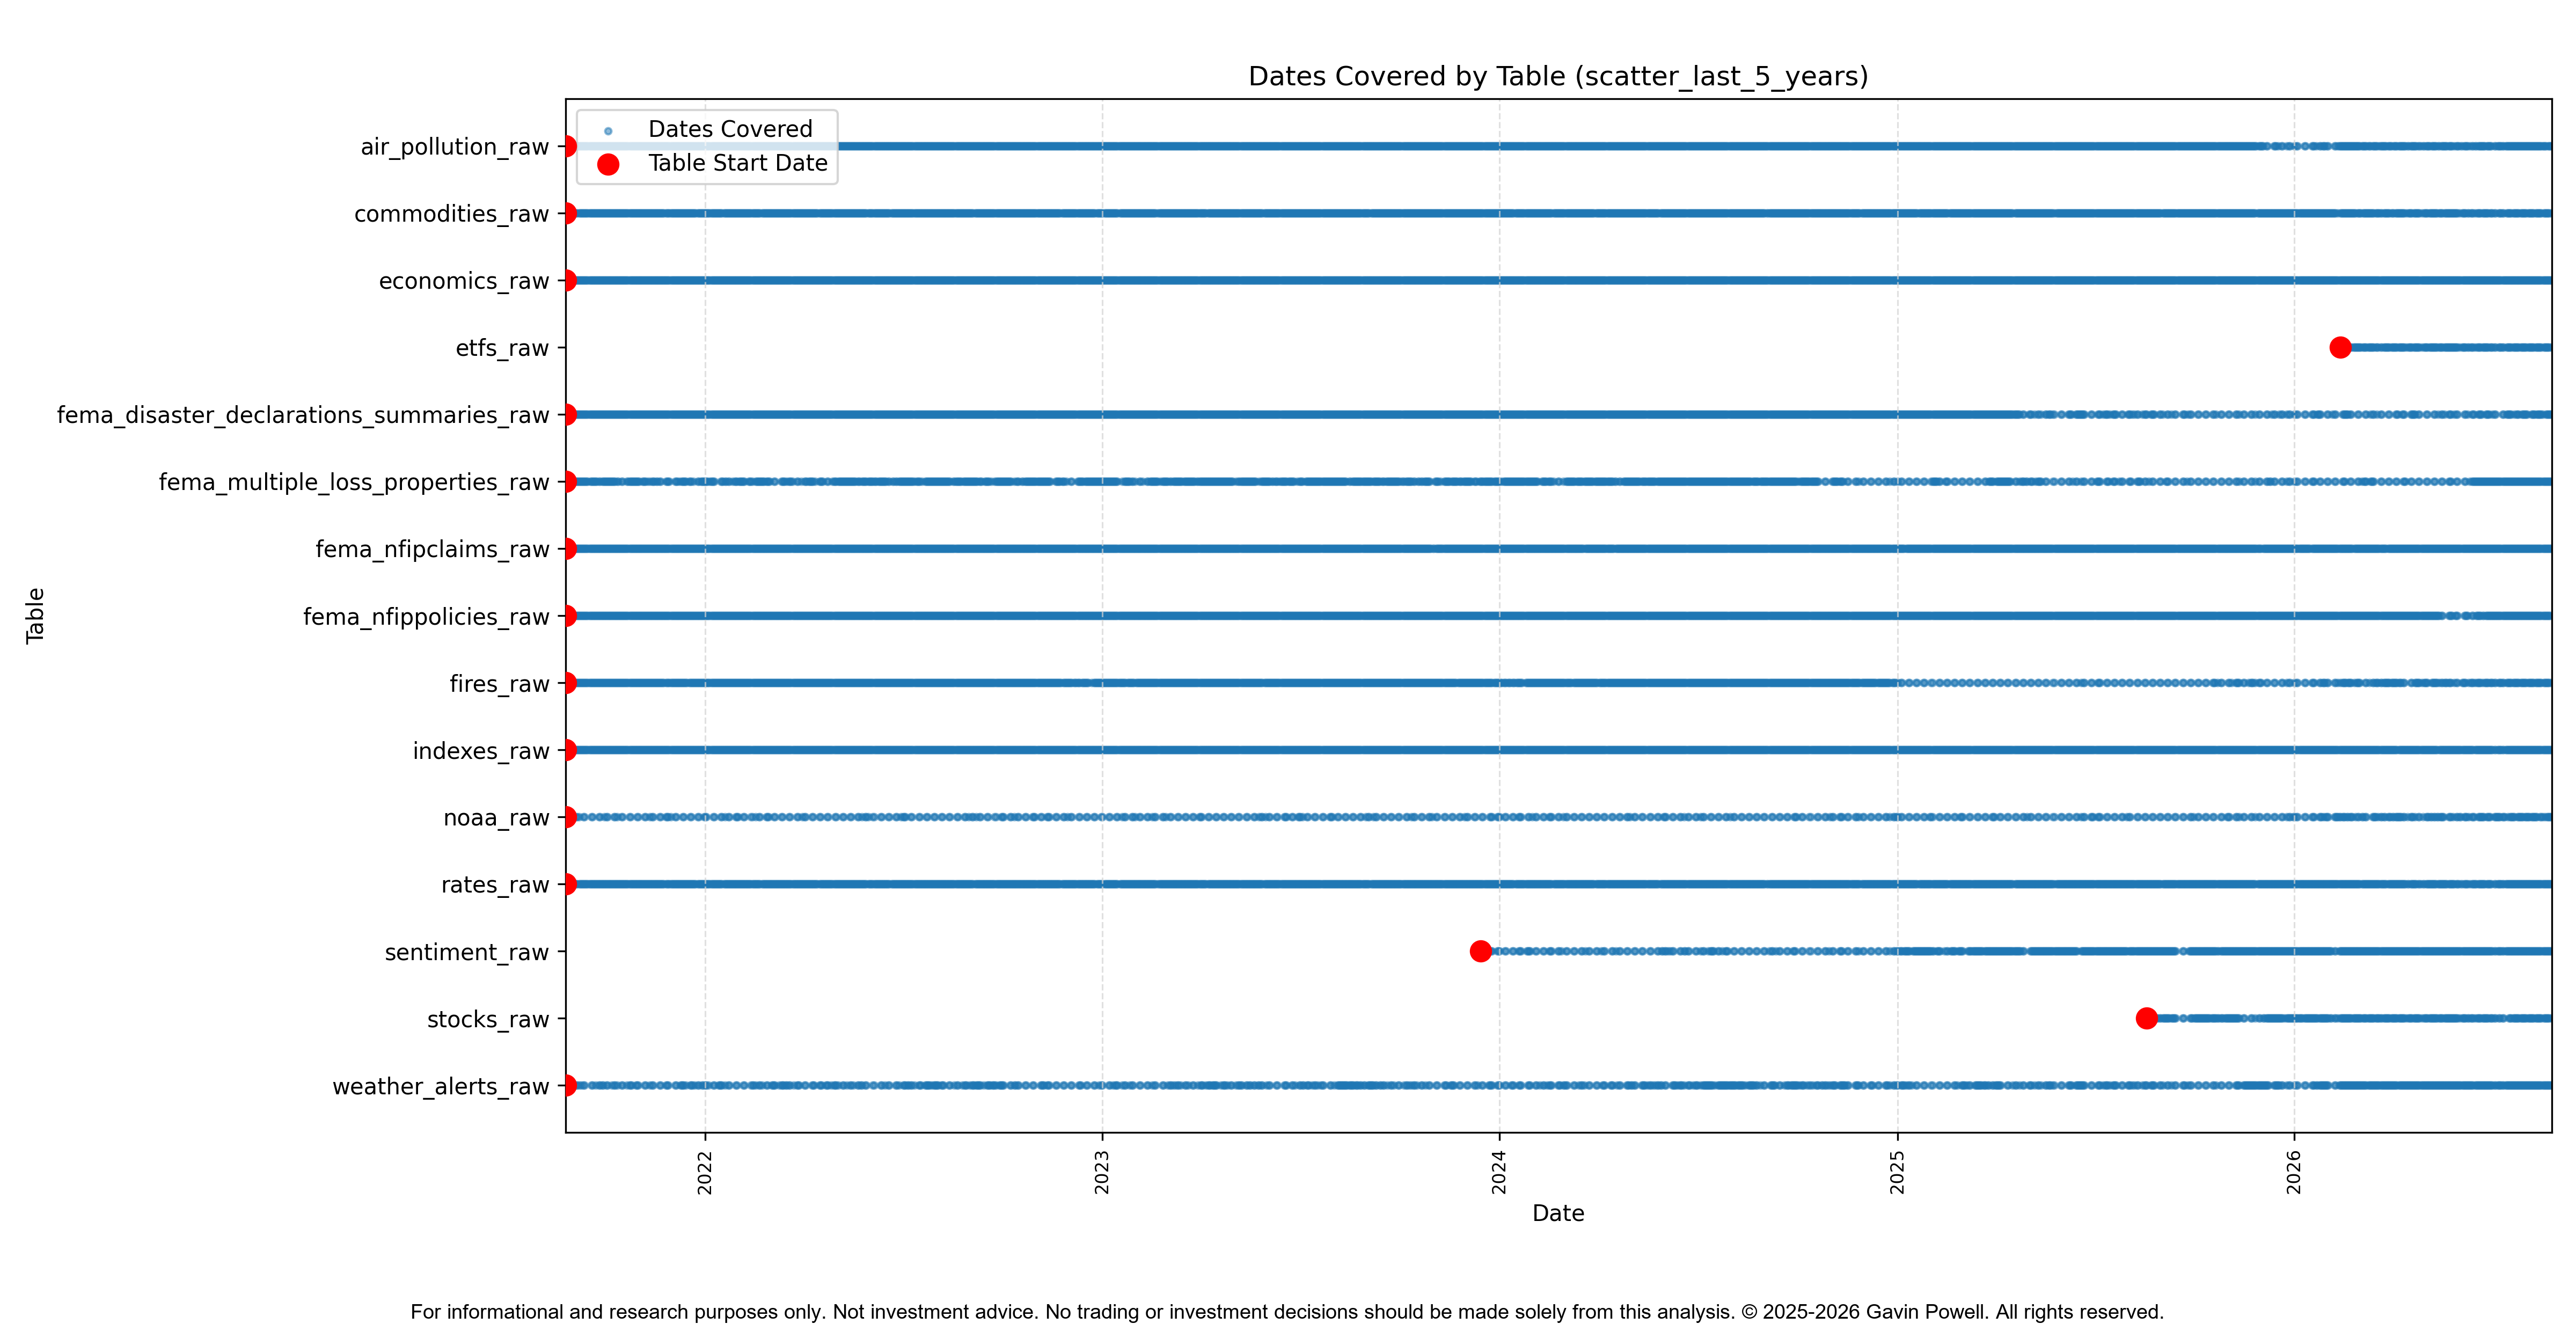Click the "Table Start Date" legend text
The width and height of the screenshot is (2576, 1331).
[x=738, y=163]
